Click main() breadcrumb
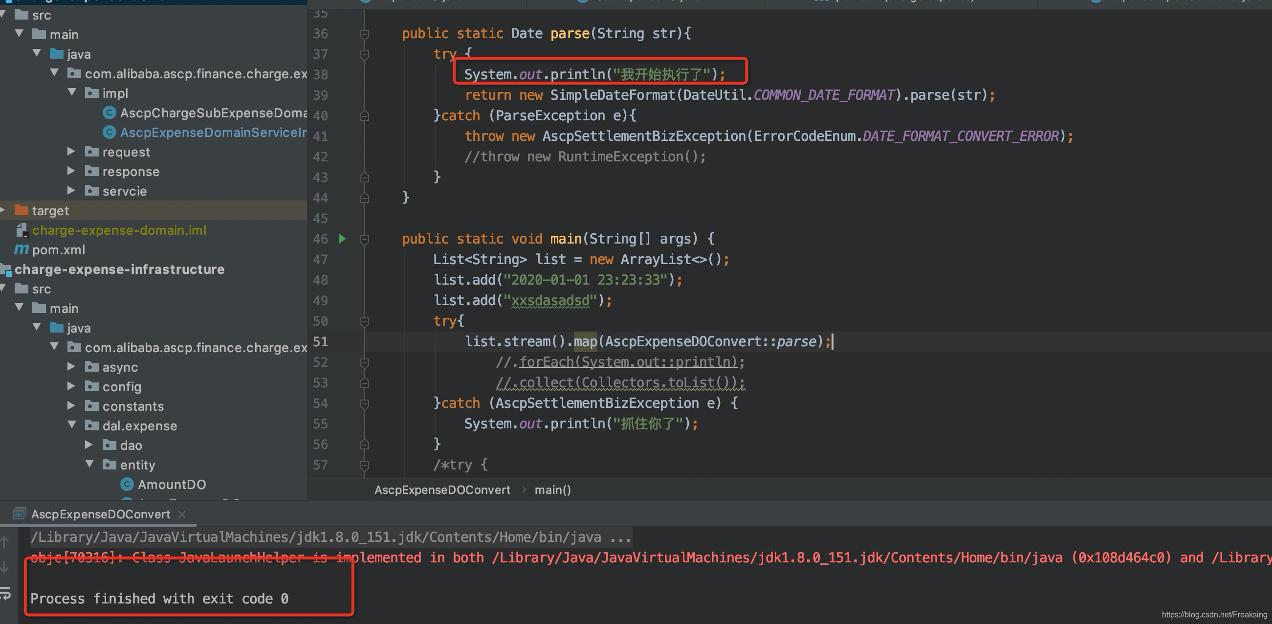The height and width of the screenshot is (624, 1272). (x=552, y=490)
